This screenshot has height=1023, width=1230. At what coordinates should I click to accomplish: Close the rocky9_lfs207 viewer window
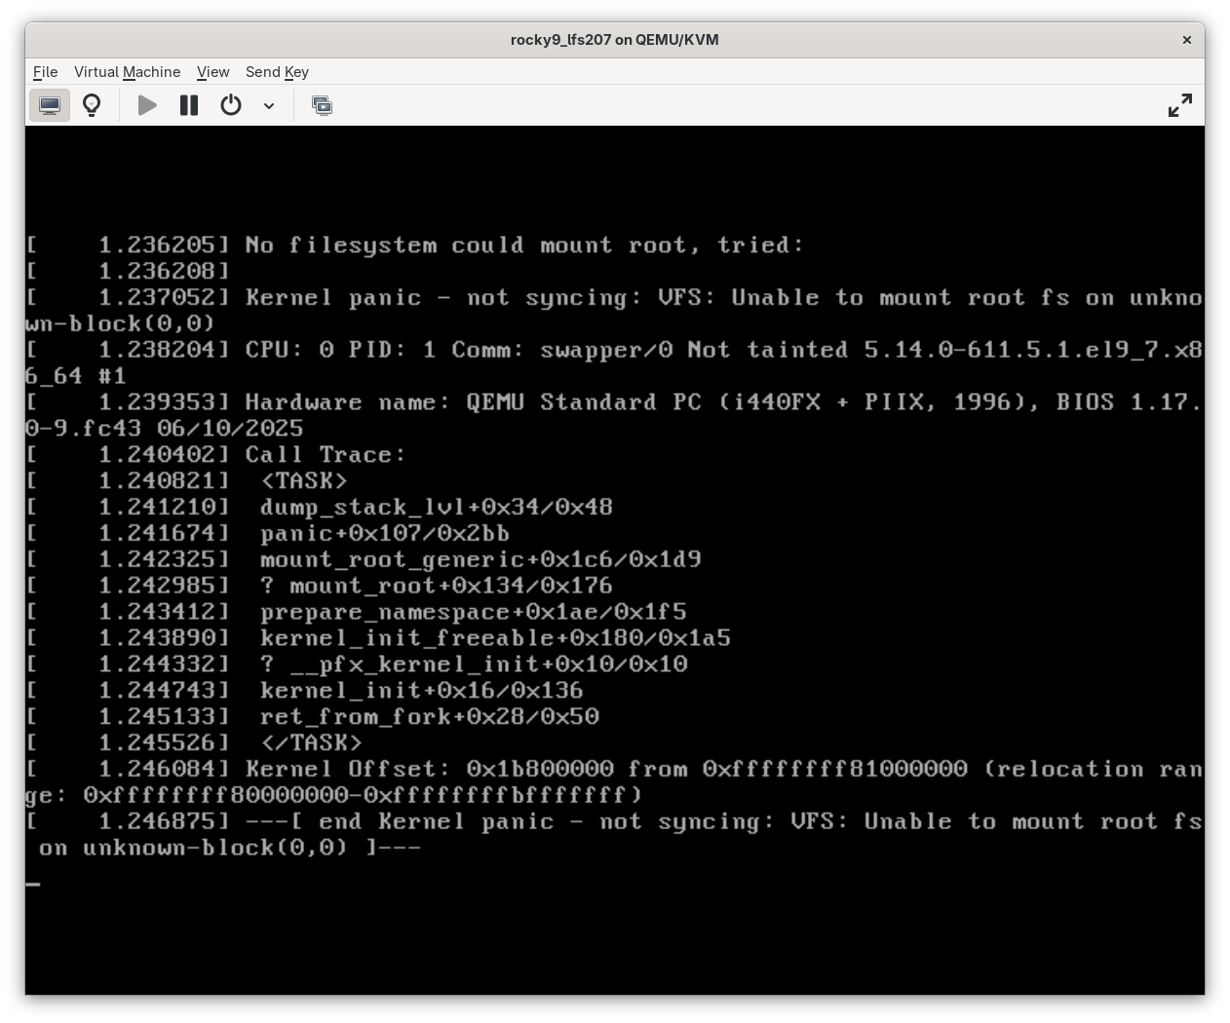click(x=1186, y=40)
